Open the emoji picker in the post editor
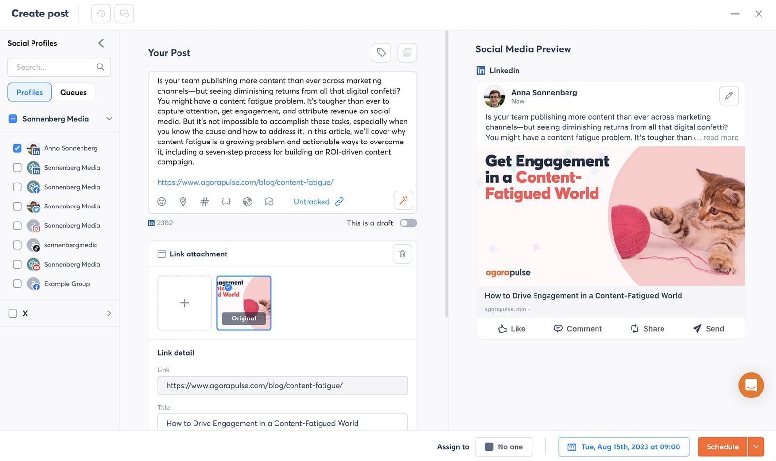The image size is (776, 461). (162, 202)
